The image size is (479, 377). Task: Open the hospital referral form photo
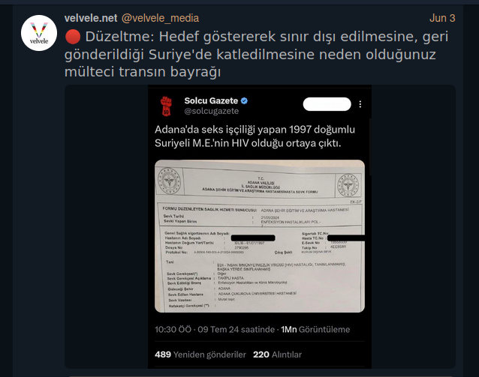260,236
